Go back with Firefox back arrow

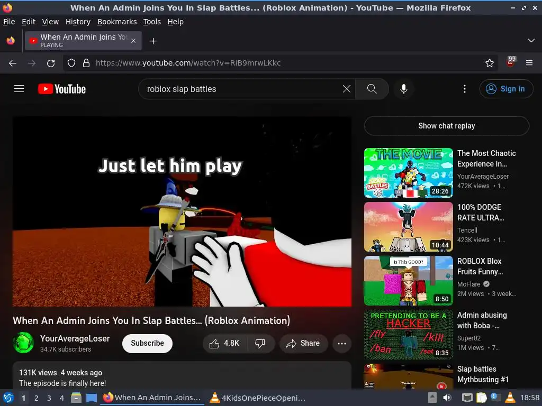(13, 63)
